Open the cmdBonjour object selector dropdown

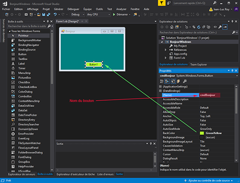point(237,76)
